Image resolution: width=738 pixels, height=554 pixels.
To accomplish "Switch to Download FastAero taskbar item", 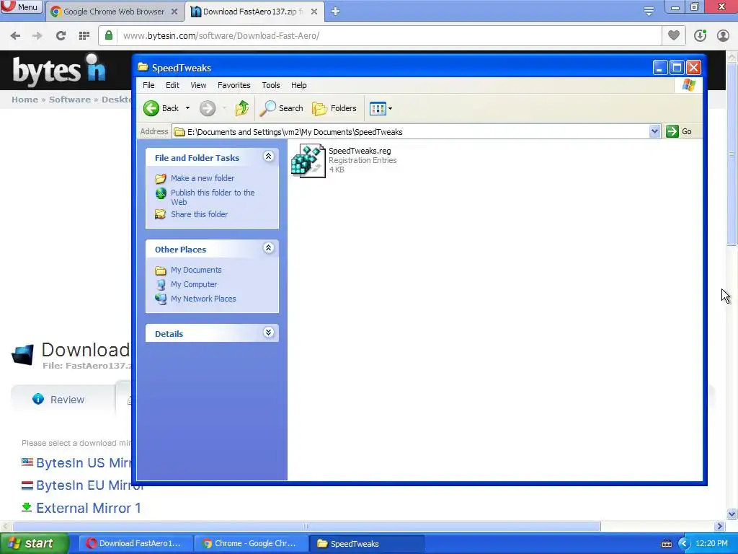I will pos(135,544).
